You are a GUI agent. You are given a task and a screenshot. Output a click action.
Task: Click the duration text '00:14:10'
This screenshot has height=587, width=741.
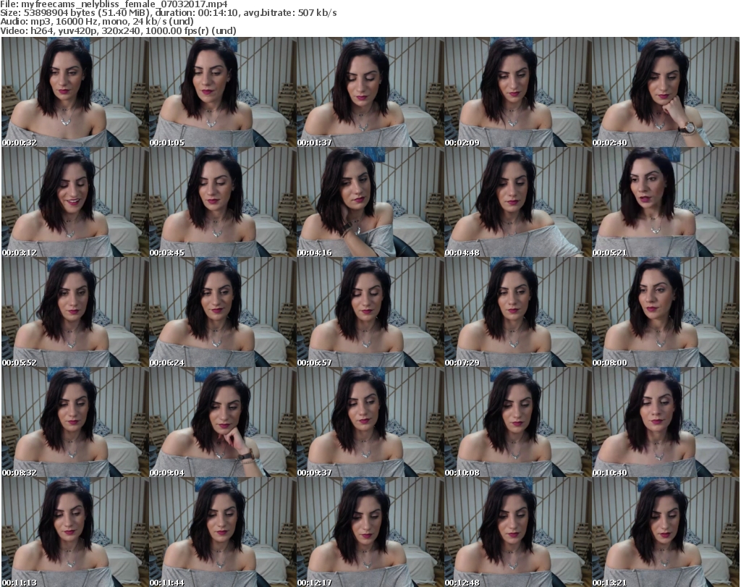[219, 13]
